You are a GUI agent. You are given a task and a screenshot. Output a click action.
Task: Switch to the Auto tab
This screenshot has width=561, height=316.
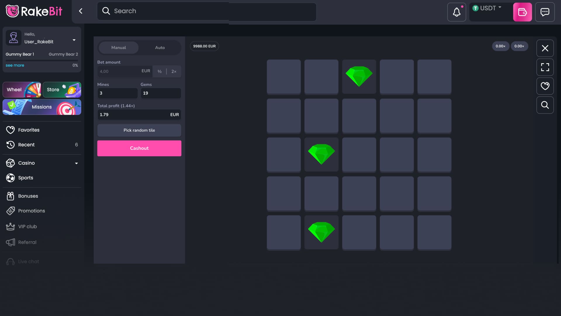pos(160,47)
